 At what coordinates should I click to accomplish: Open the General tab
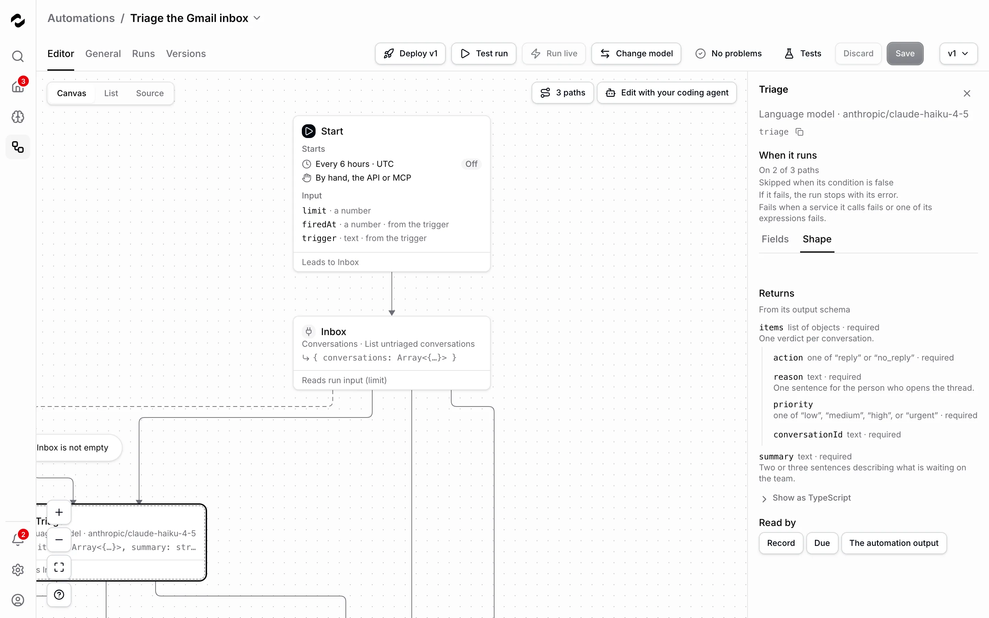pyautogui.click(x=103, y=54)
